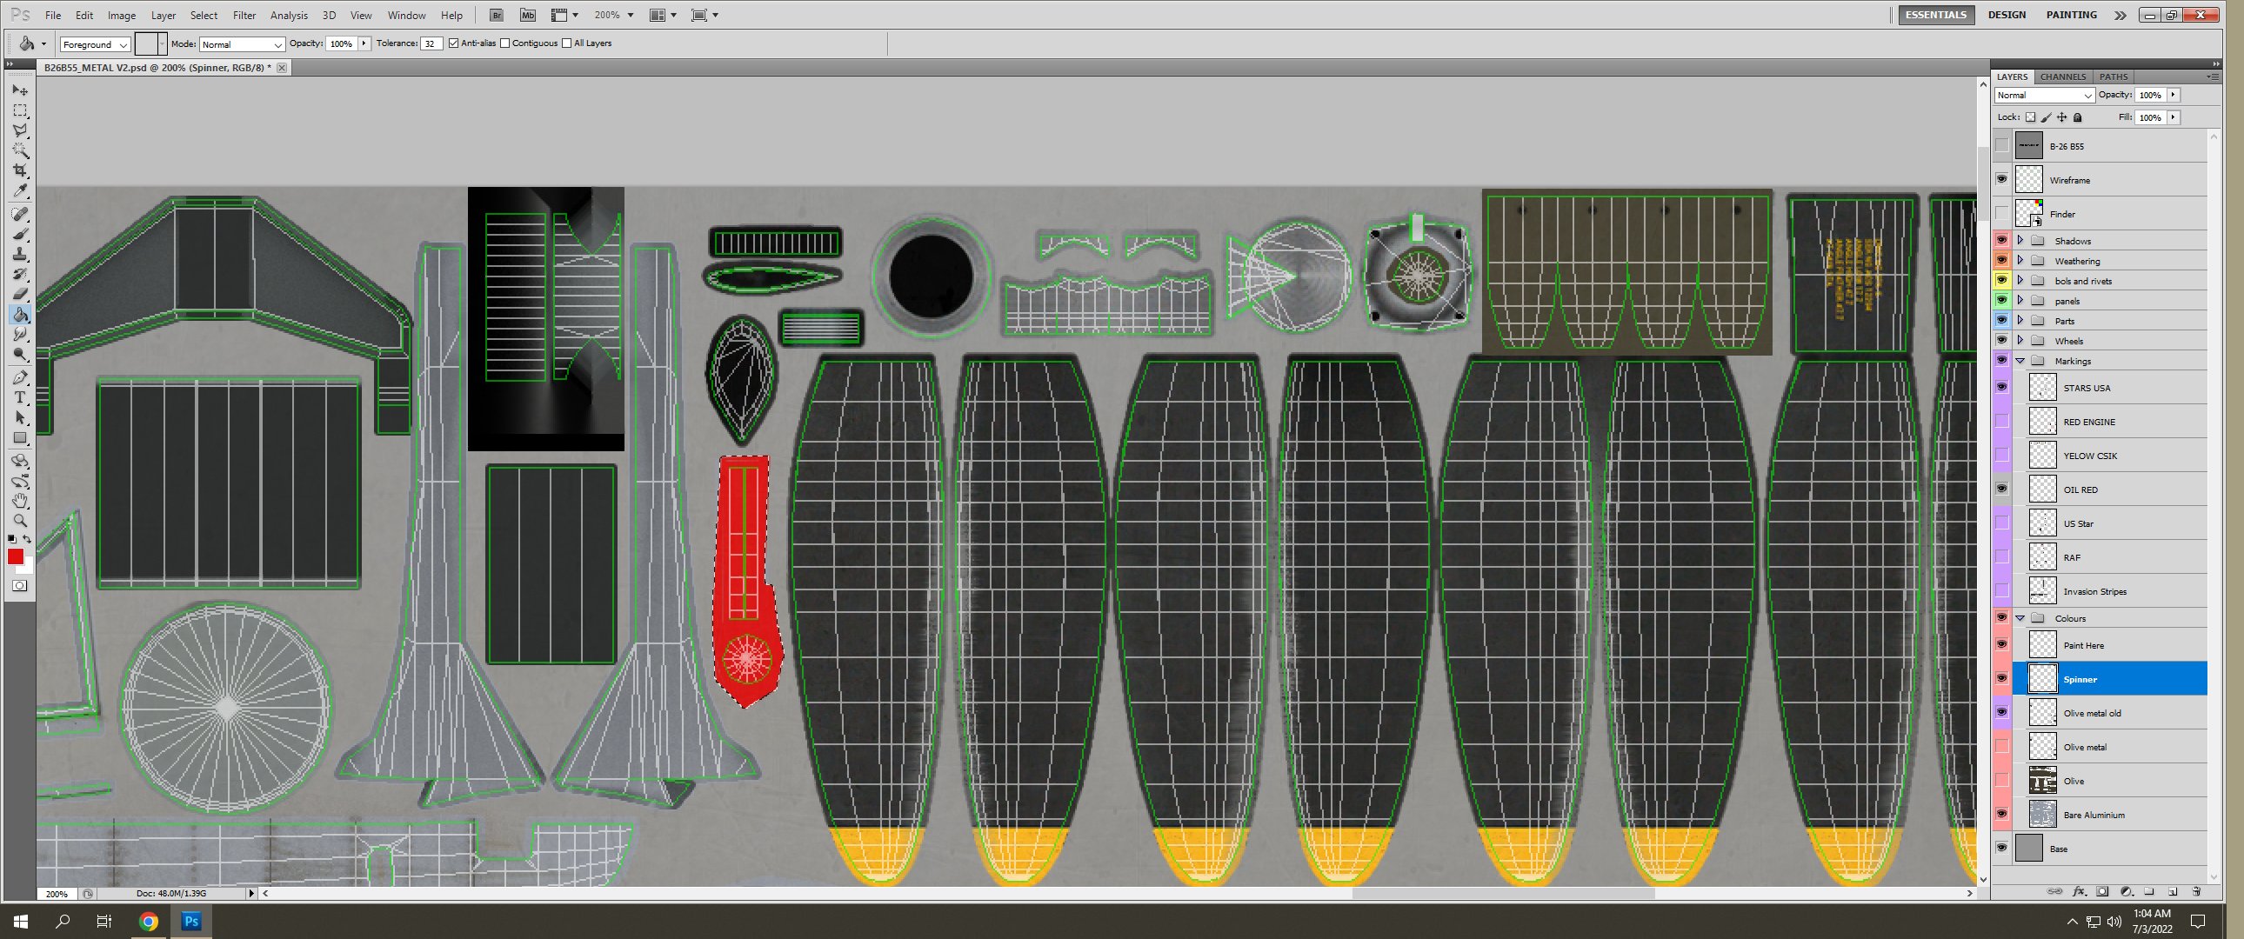Switch to the Channels tab
Viewport: 2244px width, 939px height.
[2062, 77]
